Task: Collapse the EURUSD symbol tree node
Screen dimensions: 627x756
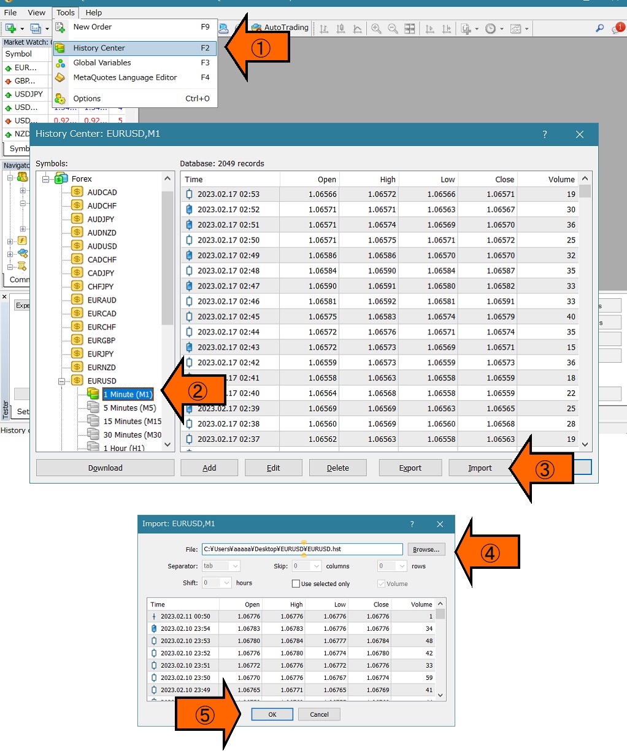Action: pyautogui.click(x=61, y=381)
